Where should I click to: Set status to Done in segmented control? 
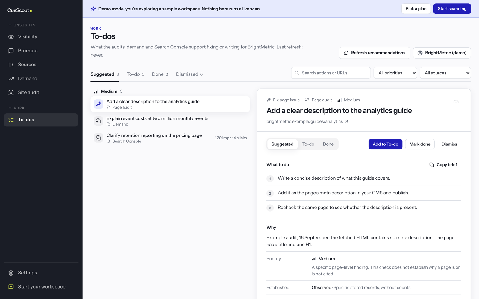coord(328,144)
